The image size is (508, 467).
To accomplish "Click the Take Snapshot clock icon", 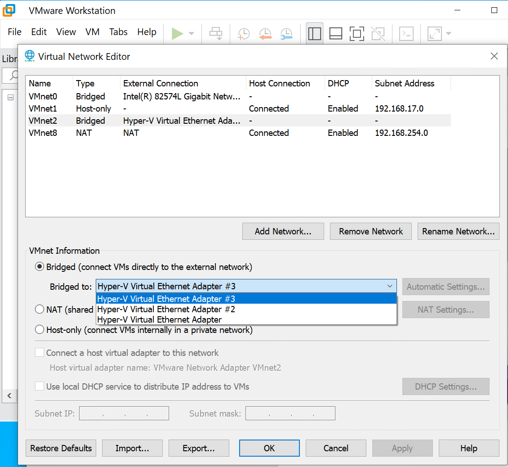I will (244, 33).
